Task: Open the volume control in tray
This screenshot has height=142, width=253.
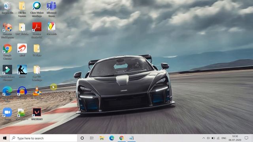Action: [x=208, y=138]
